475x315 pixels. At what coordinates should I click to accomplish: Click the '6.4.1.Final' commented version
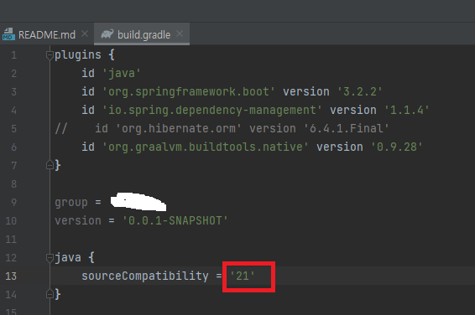pos(347,128)
